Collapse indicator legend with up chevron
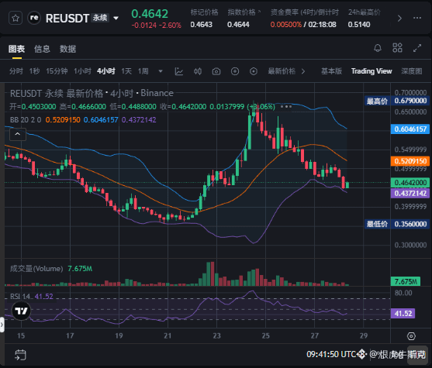The image size is (432, 368). tap(18, 134)
